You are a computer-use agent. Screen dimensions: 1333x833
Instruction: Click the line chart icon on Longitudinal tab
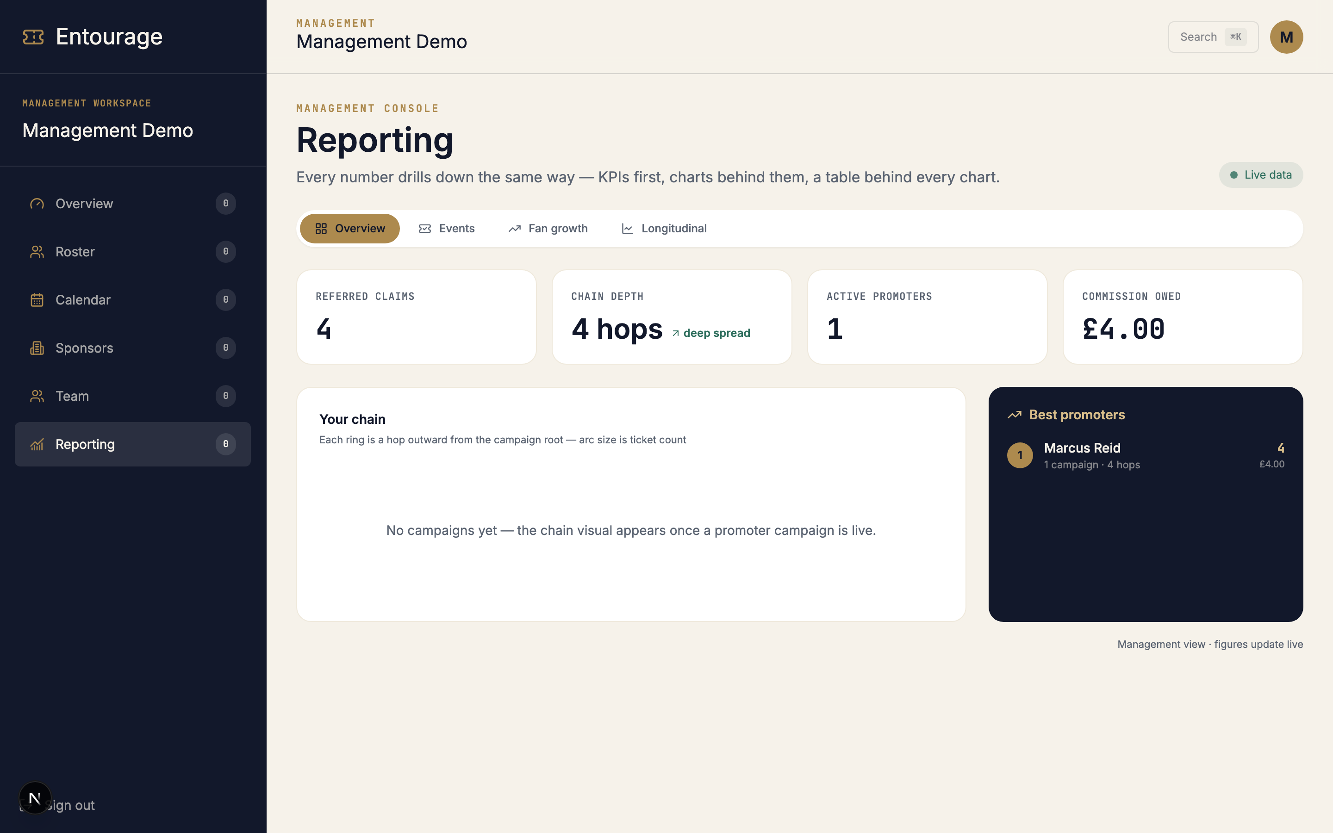tap(628, 229)
